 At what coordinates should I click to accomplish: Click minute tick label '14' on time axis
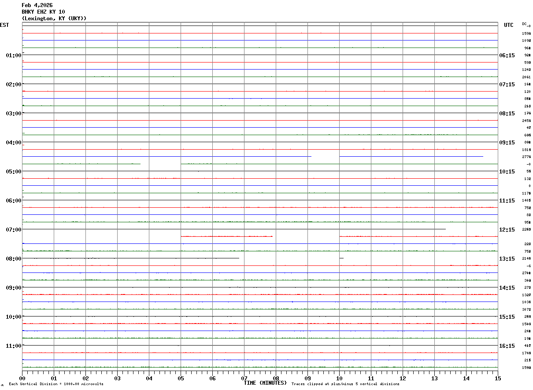coord(466,378)
